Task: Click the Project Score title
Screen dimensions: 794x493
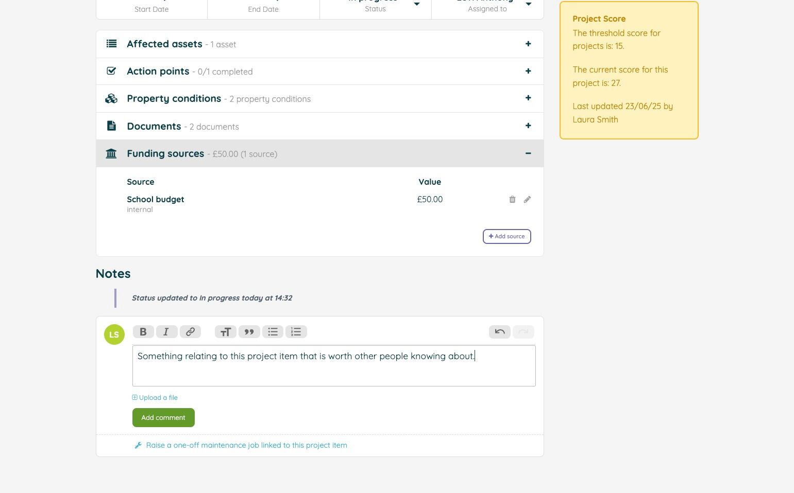Action: point(599,19)
